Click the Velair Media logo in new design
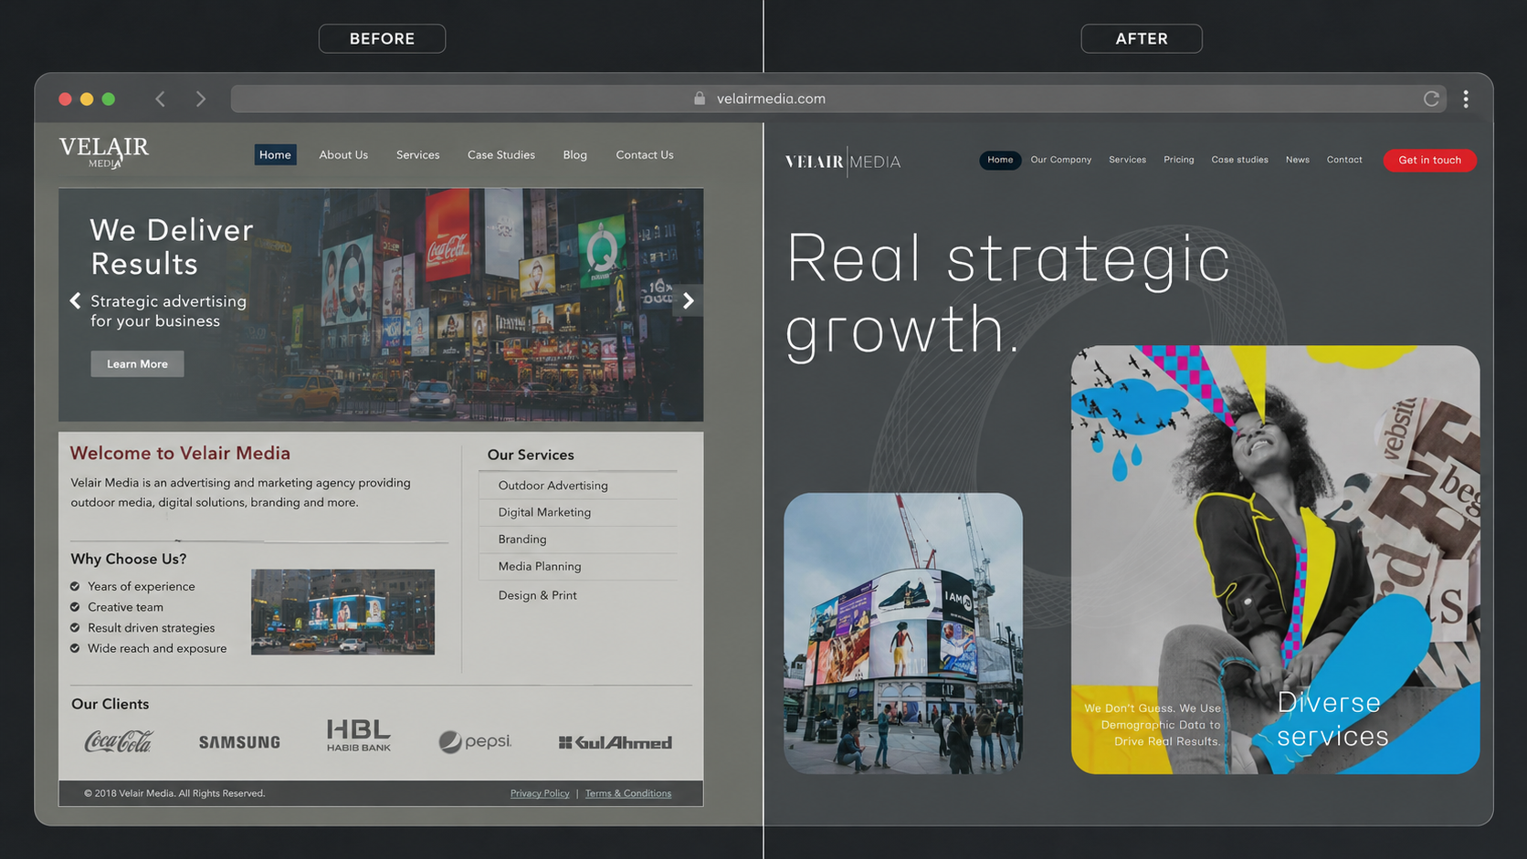Viewport: 1527px width, 859px height. click(843, 162)
